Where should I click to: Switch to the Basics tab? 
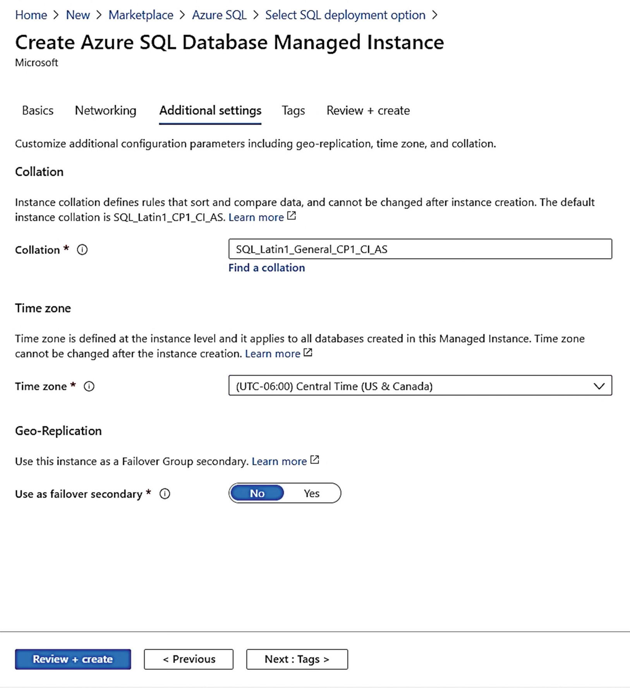[x=38, y=111]
